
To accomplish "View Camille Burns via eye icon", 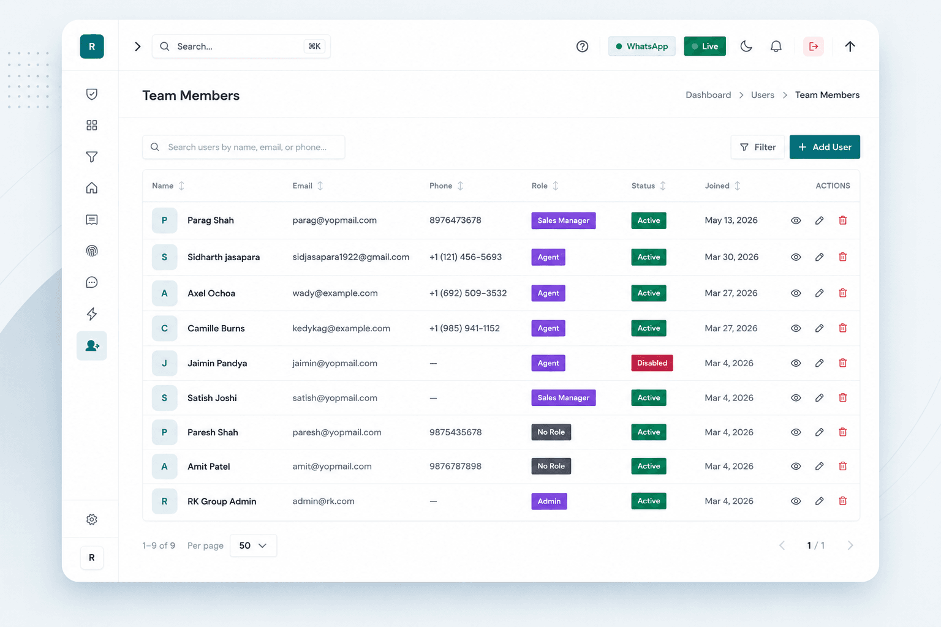I will (796, 328).
